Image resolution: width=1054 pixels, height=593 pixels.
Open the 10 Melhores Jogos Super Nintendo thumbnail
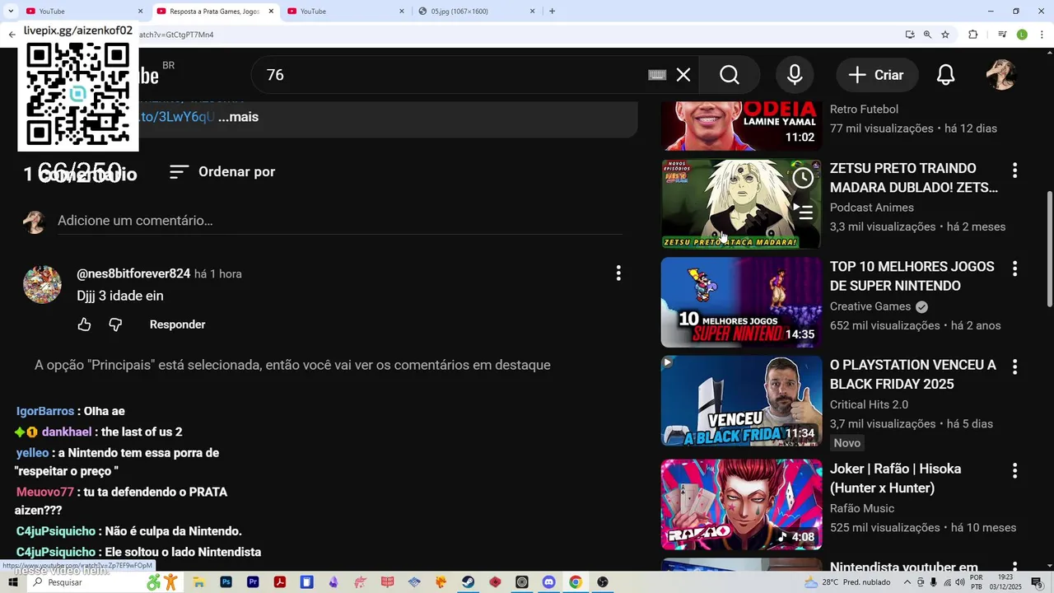pyautogui.click(x=741, y=302)
